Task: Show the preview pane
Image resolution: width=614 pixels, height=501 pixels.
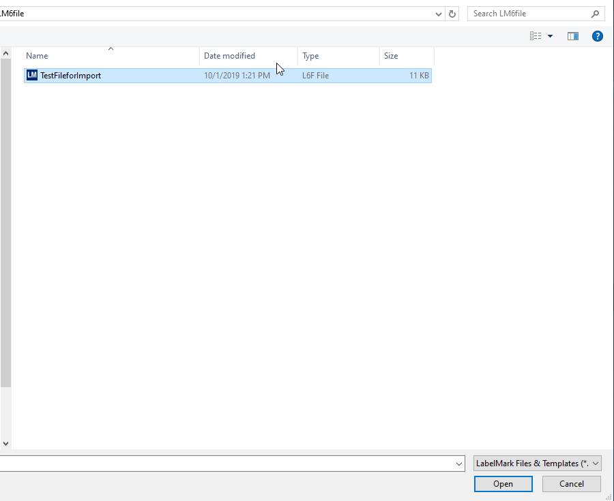Action: [573, 35]
